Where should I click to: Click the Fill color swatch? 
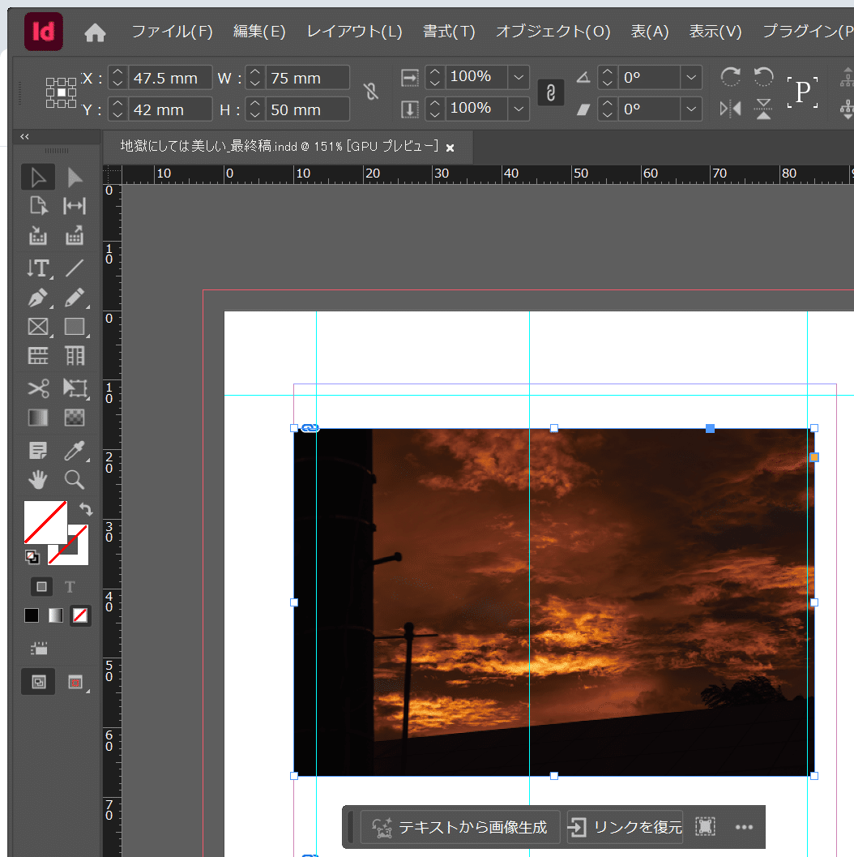coord(46,522)
